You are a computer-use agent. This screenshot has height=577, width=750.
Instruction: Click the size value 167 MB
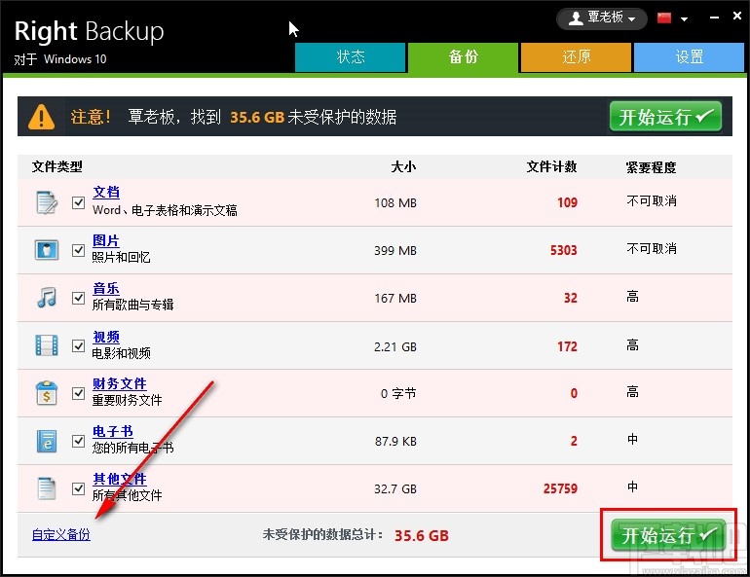tap(395, 299)
